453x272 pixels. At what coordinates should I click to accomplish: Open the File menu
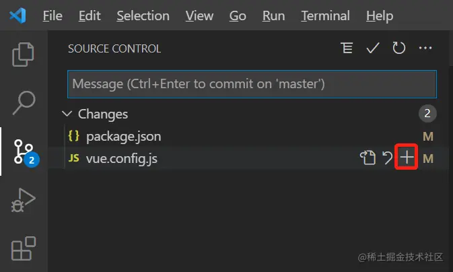pos(53,16)
